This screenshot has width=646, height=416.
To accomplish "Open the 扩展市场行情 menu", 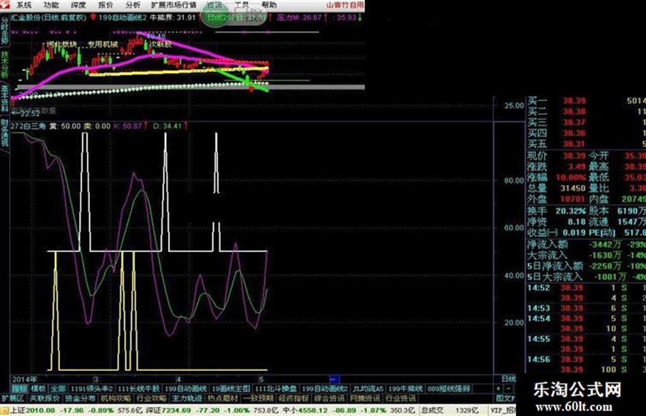I will point(174,5).
